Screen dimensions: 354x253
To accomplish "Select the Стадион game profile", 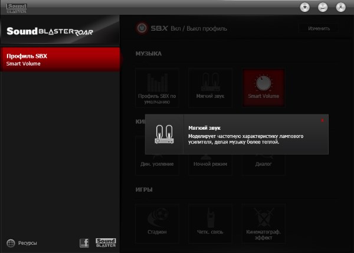I will pyautogui.click(x=157, y=224).
